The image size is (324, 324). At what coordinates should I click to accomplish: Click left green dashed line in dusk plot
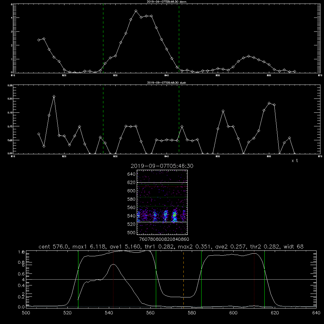pyautogui.click(x=103, y=119)
